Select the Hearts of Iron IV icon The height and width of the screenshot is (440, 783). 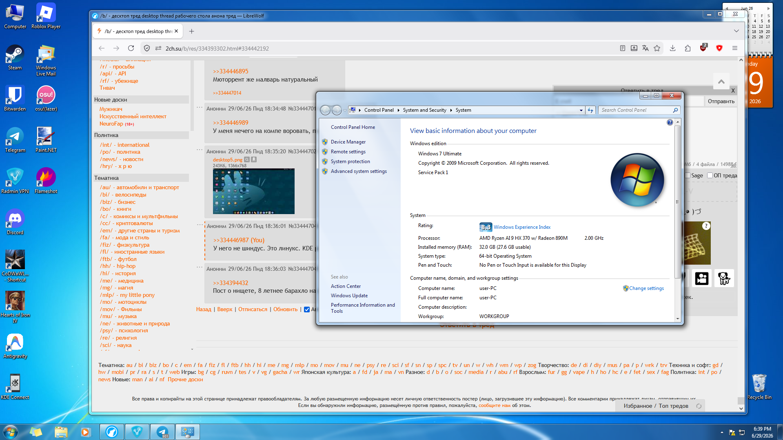coord(15,307)
